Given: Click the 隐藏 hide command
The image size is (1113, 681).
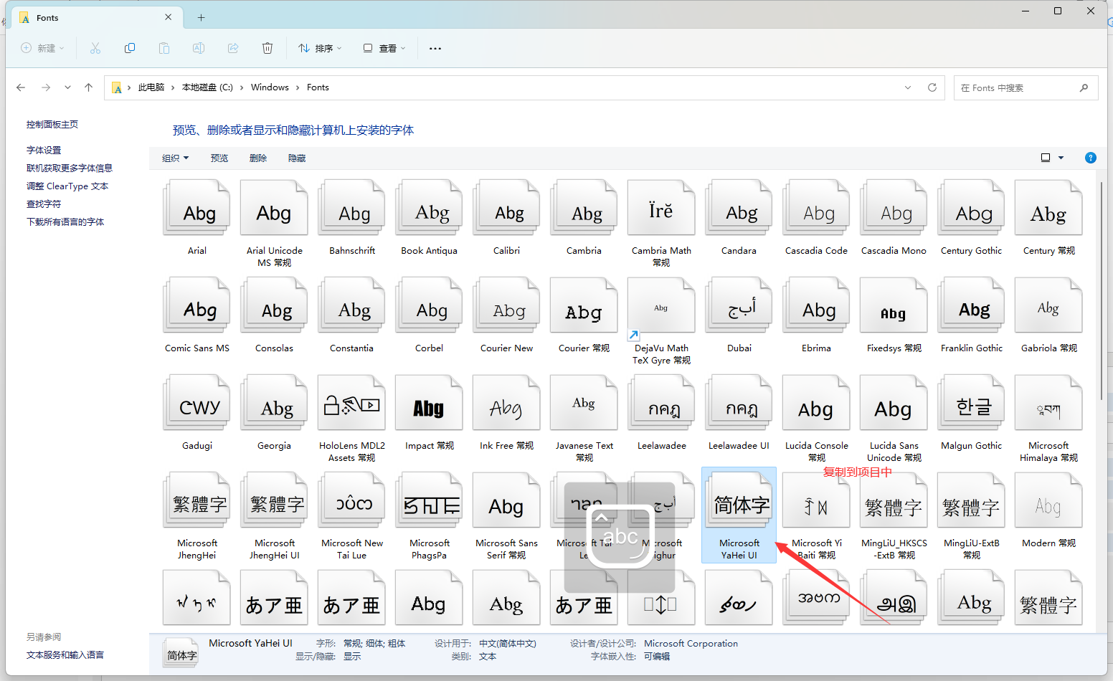Looking at the screenshot, I should pyautogui.click(x=297, y=158).
